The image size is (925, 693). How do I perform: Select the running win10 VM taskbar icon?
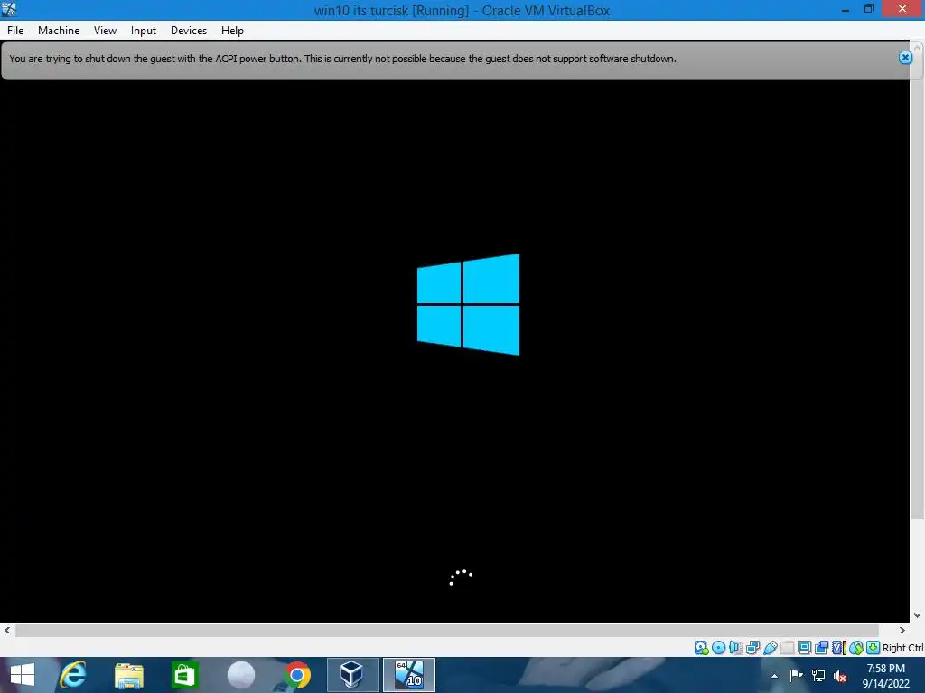[409, 675]
